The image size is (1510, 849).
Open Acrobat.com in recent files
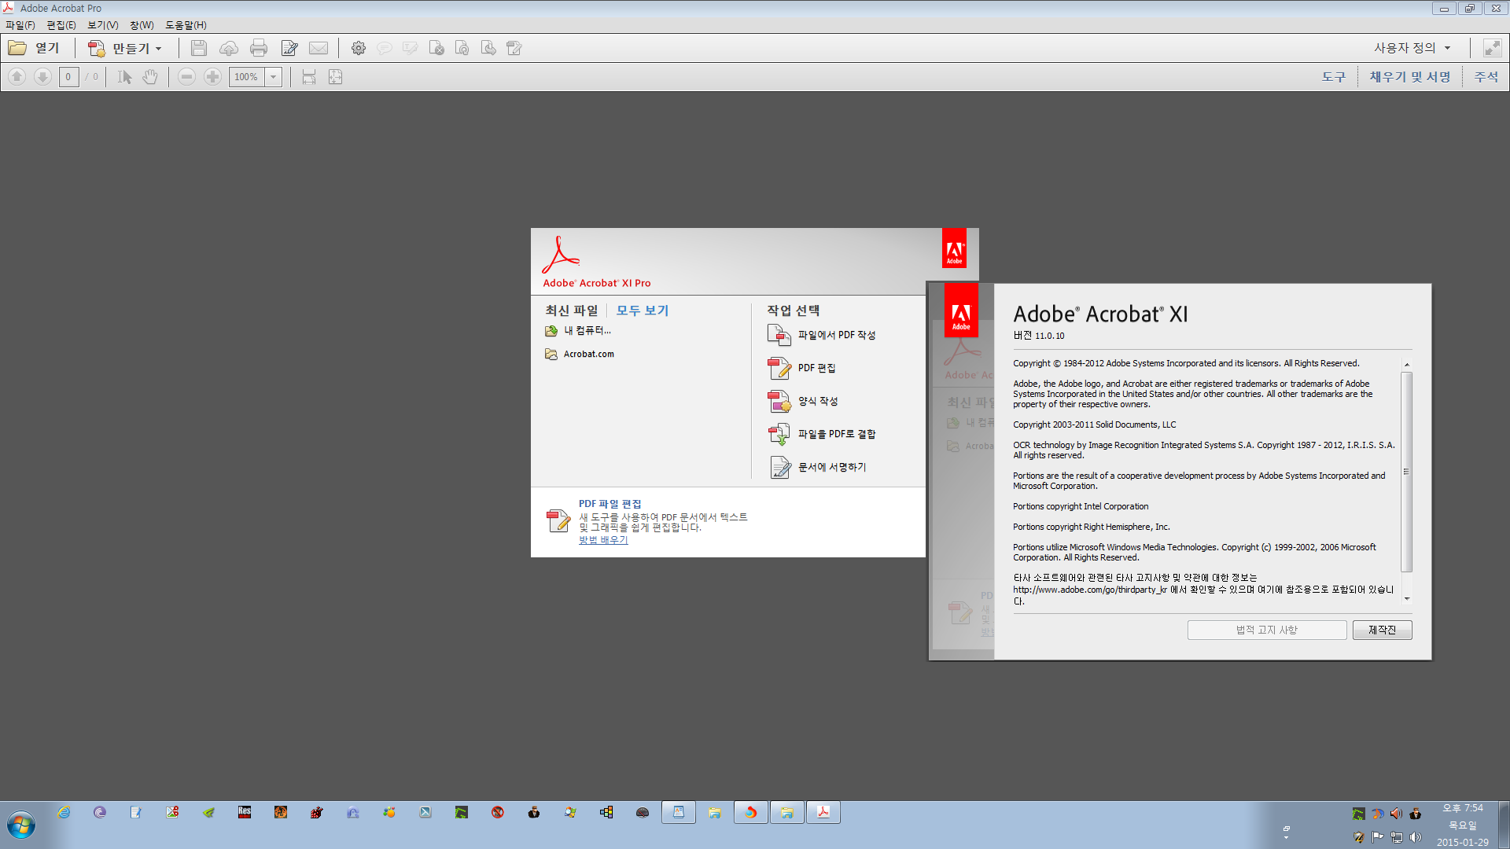tap(580, 355)
